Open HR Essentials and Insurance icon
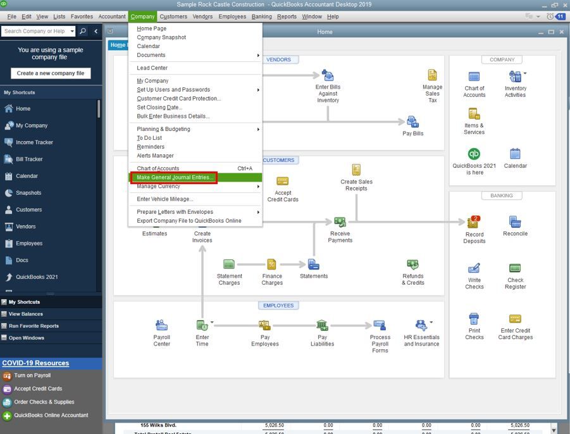This screenshot has width=570, height=434. coord(421,325)
